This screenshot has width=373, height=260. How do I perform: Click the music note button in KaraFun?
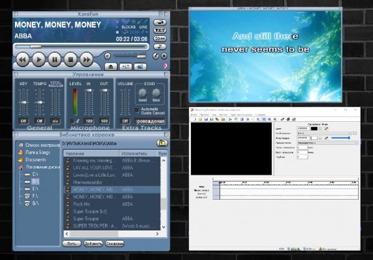[160, 47]
